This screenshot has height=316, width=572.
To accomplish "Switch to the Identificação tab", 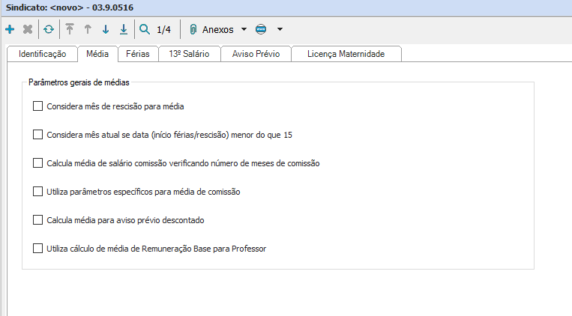I will [x=42, y=54].
